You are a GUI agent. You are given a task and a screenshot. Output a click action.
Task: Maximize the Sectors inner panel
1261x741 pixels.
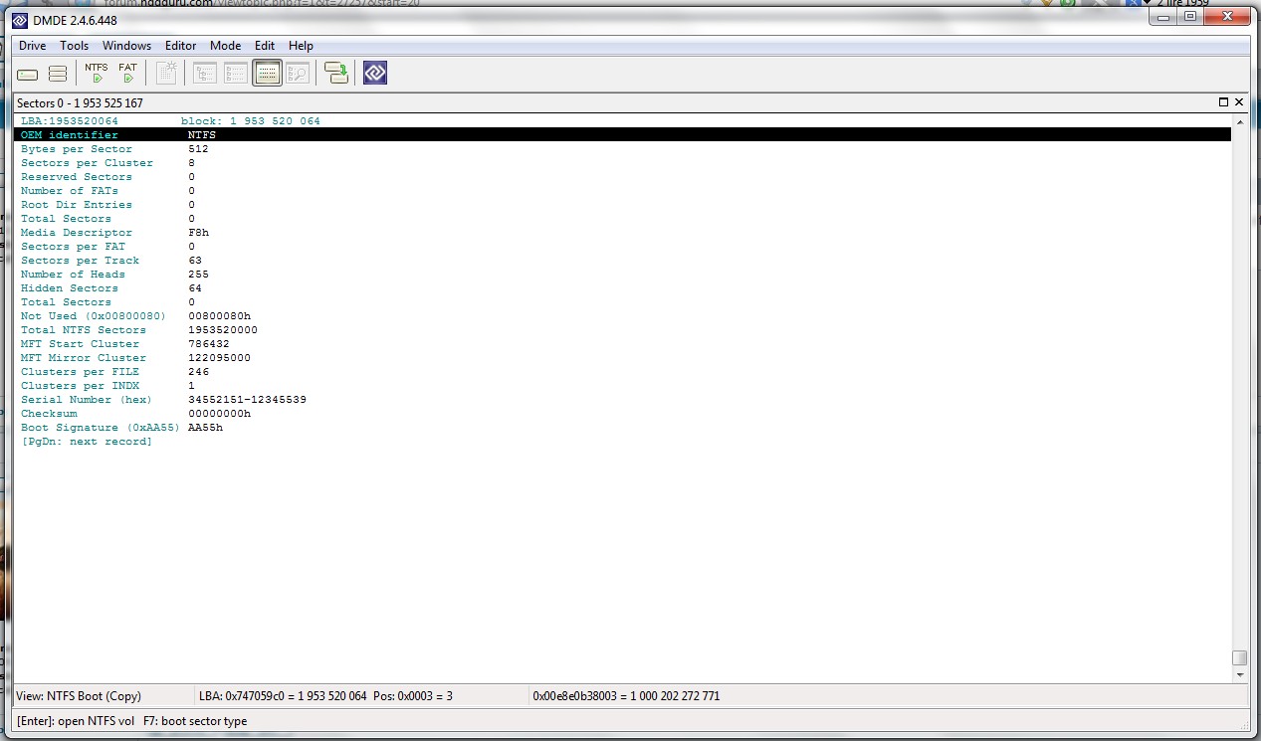pyautogui.click(x=1223, y=102)
